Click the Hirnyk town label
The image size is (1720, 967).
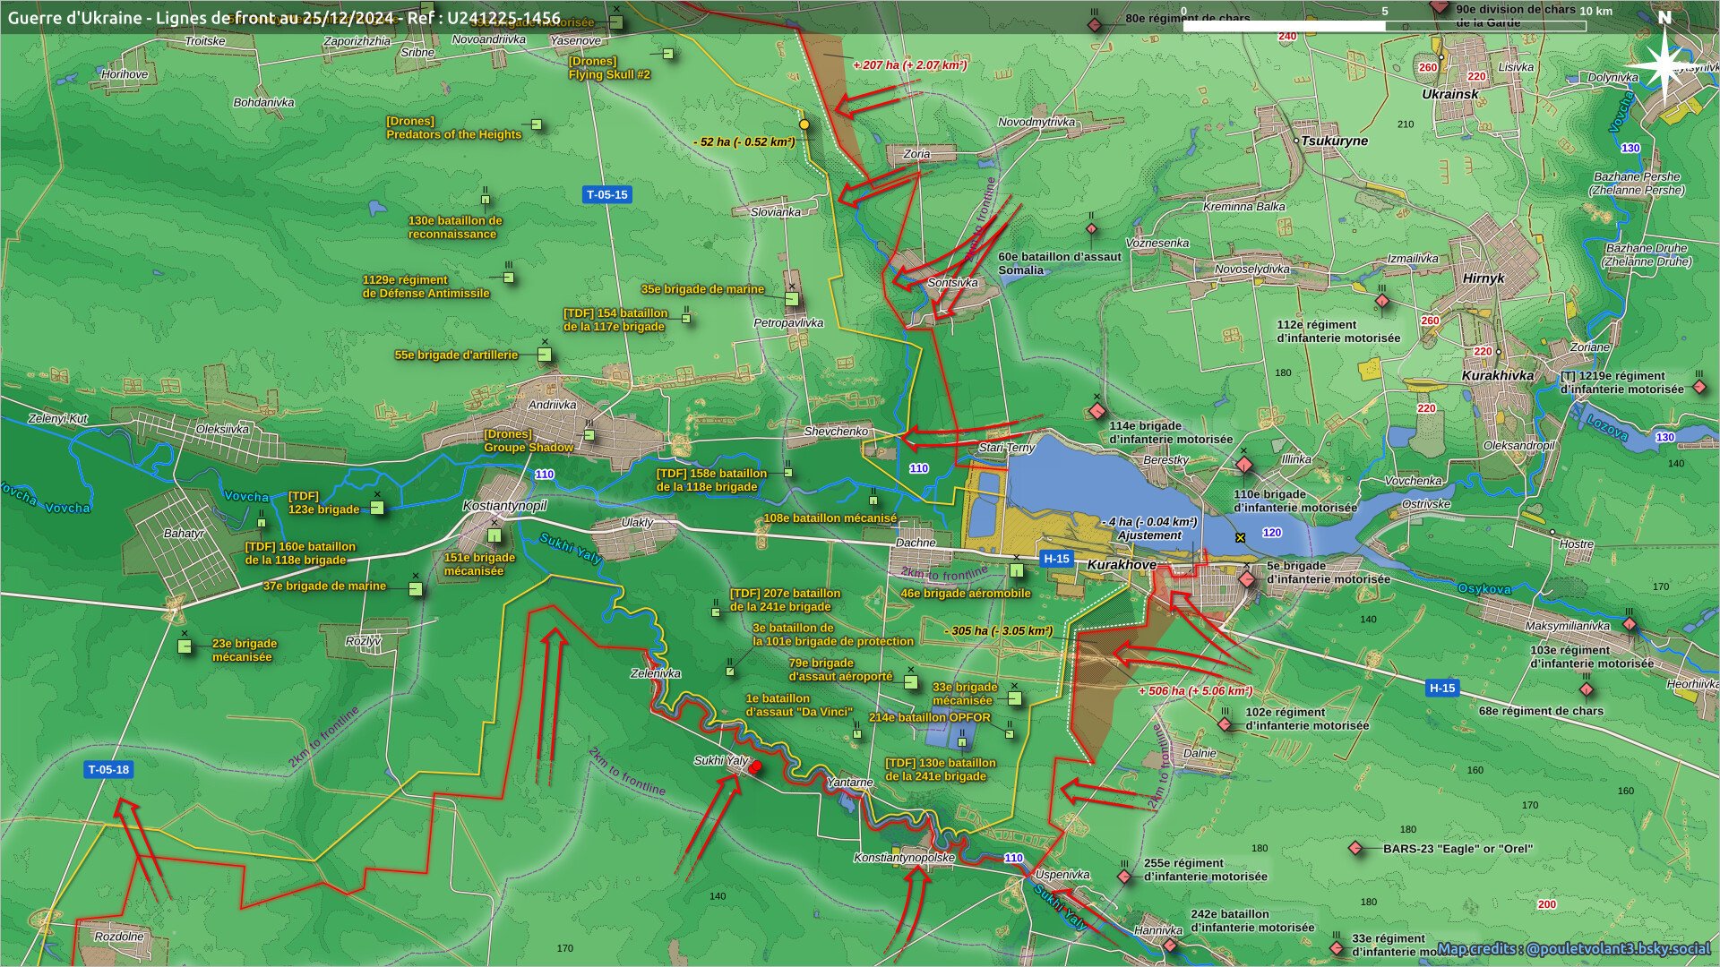click(x=1483, y=278)
